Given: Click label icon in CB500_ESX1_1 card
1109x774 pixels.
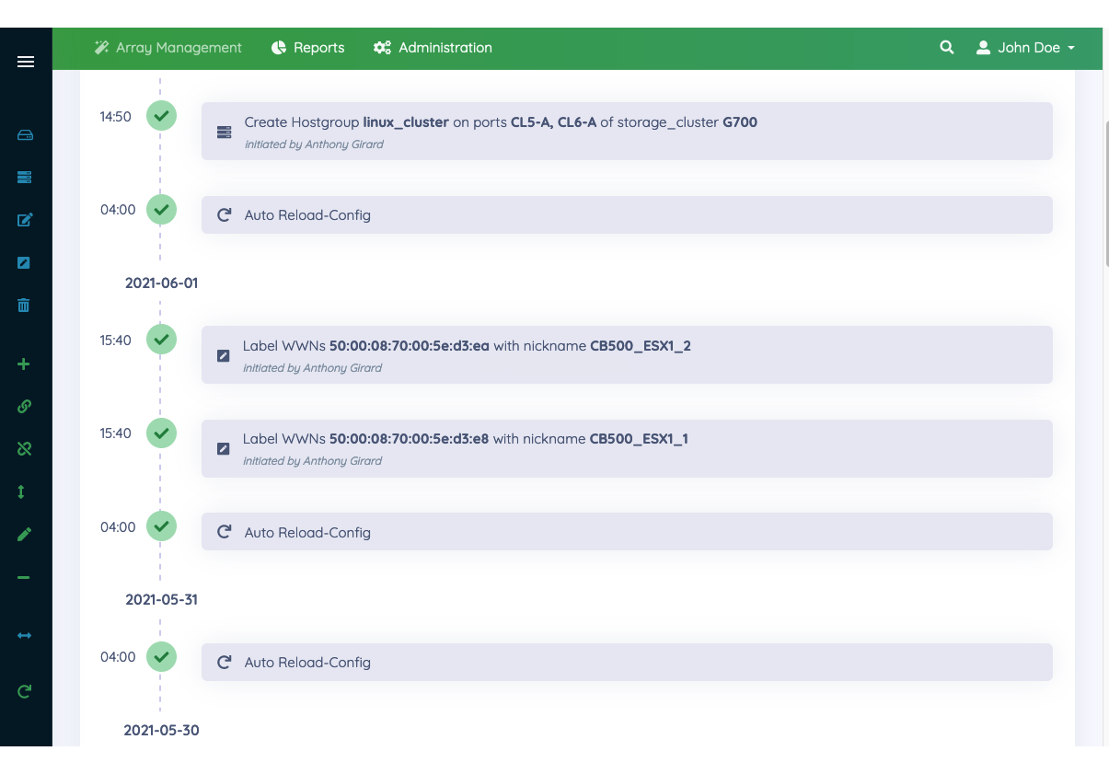Looking at the screenshot, I should pyautogui.click(x=223, y=449).
